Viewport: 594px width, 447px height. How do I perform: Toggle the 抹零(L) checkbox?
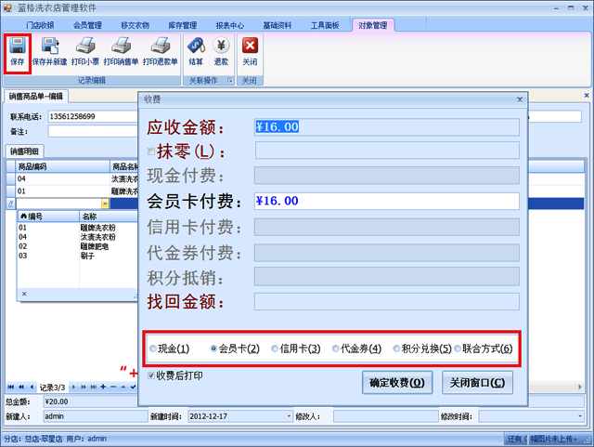click(150, 151)
